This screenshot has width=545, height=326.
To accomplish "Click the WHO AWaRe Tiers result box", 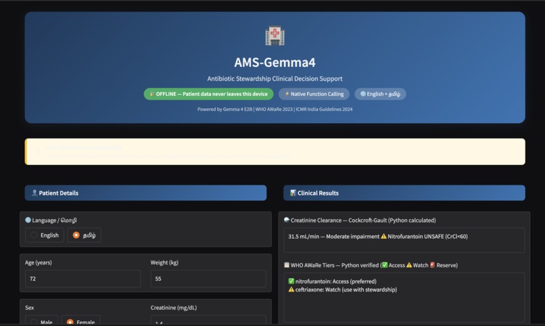I will (404, 298).
